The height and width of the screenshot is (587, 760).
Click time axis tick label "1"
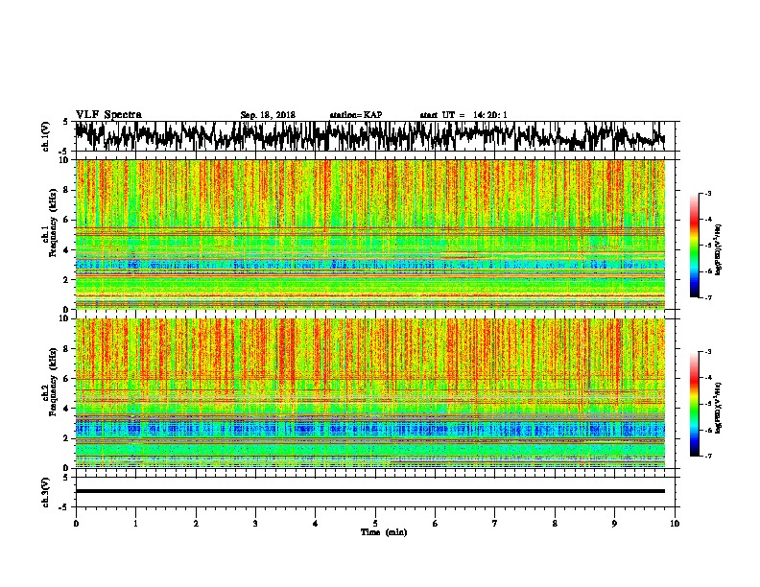click(135, 524)
